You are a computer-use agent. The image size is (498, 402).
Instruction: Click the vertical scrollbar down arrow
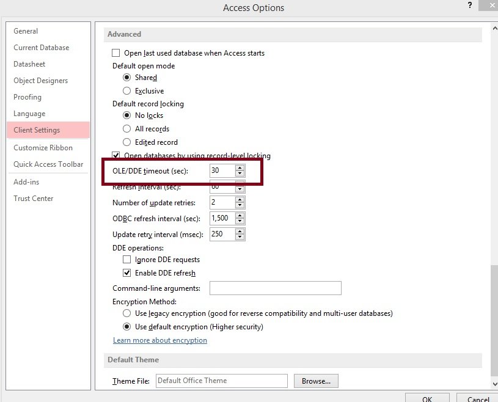494,384
